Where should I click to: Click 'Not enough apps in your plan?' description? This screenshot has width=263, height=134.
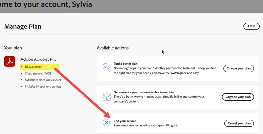click(165, 71)
